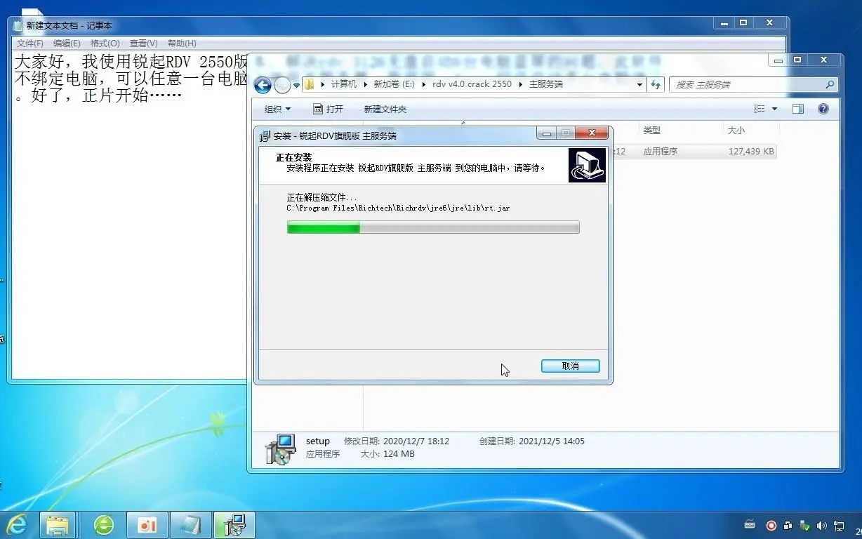Screen dimensions: 862x539
Task: Click the installer computer logo image
Action: [587, 166]
